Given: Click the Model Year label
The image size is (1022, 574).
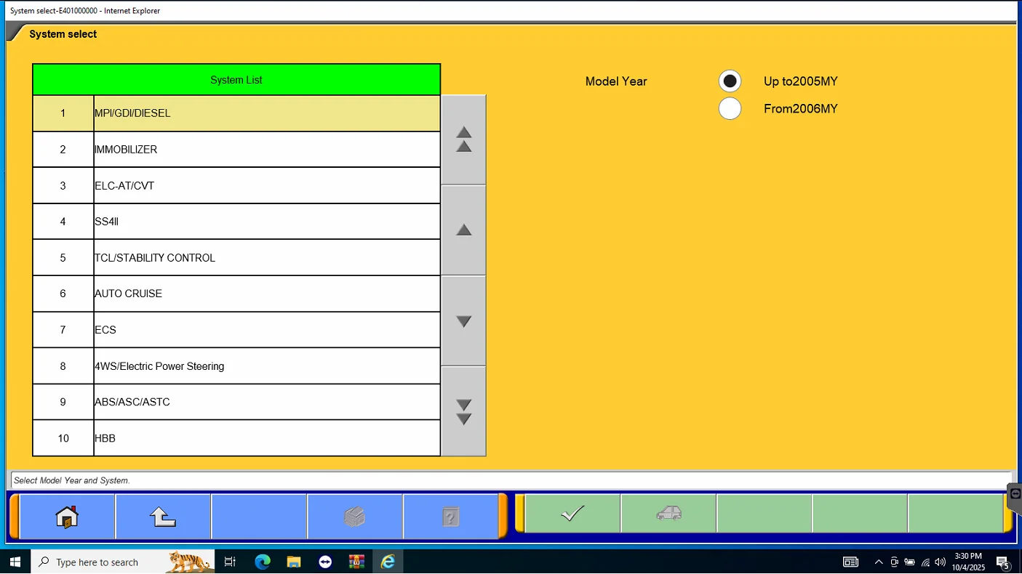Looking at the screenshot, I should click(616, 81).
